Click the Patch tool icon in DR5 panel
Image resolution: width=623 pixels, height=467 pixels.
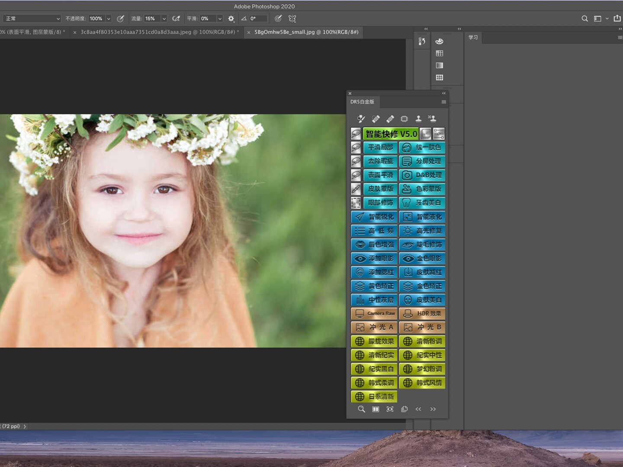pyautogui.click(x=404, y=119)
